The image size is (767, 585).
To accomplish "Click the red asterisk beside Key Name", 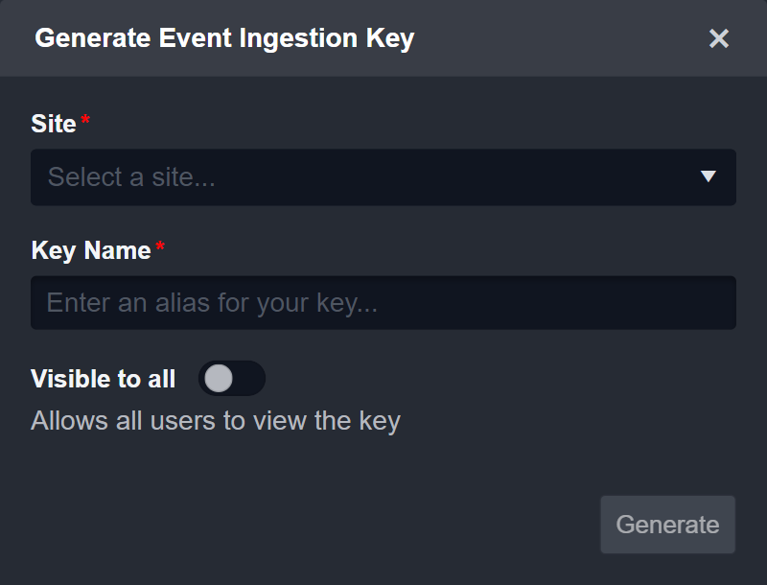I will pos(160,247).
